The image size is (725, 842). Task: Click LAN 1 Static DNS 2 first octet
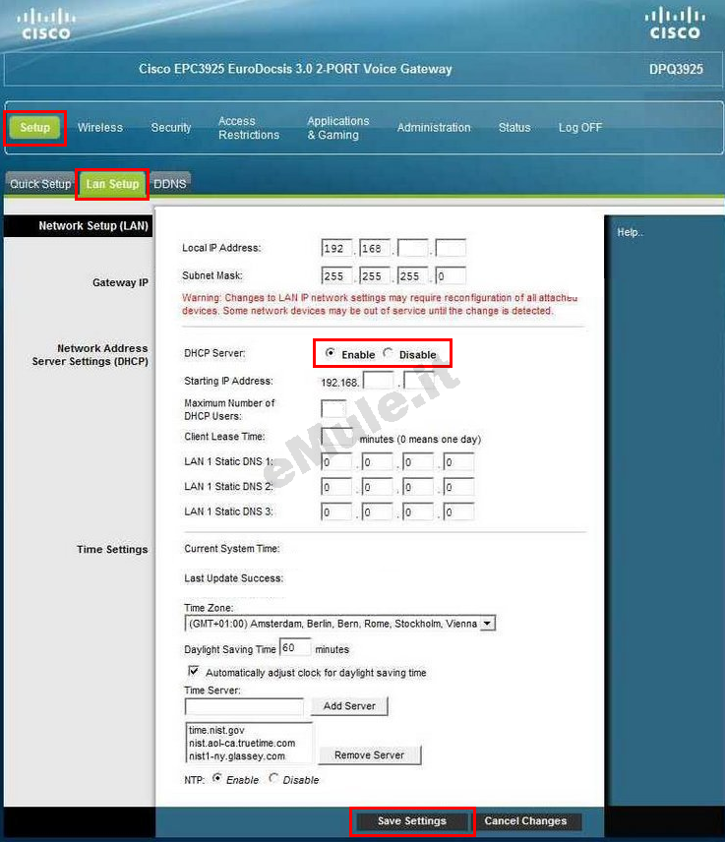click(x=336, y=487)
